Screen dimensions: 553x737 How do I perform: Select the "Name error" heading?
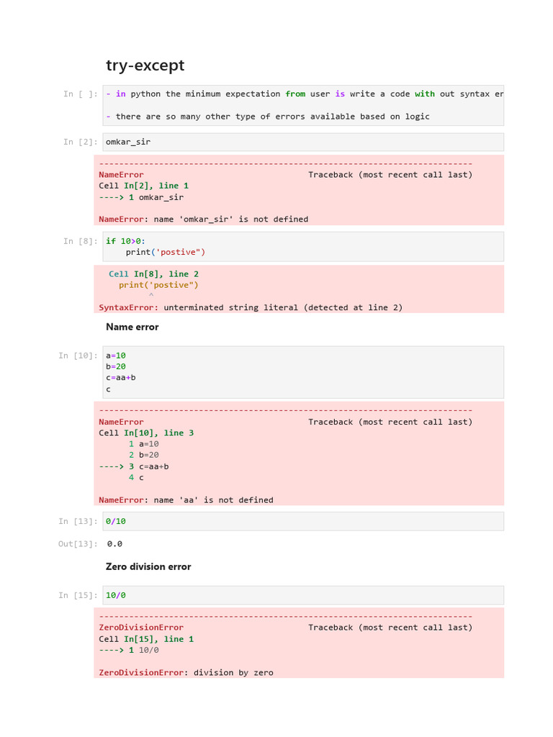(132, 327)
